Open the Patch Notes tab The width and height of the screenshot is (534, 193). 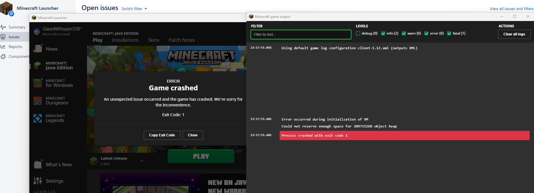(x=182, y=40)
